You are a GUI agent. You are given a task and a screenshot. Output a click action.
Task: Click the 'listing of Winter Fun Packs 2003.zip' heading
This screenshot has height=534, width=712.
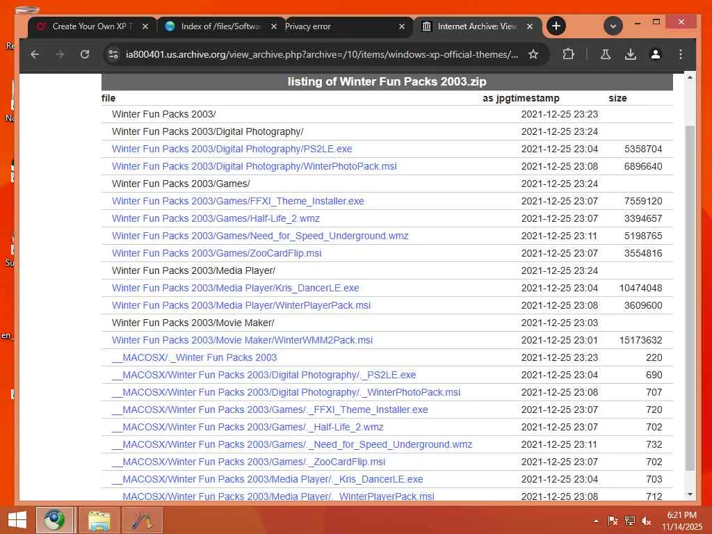(387, 82)
